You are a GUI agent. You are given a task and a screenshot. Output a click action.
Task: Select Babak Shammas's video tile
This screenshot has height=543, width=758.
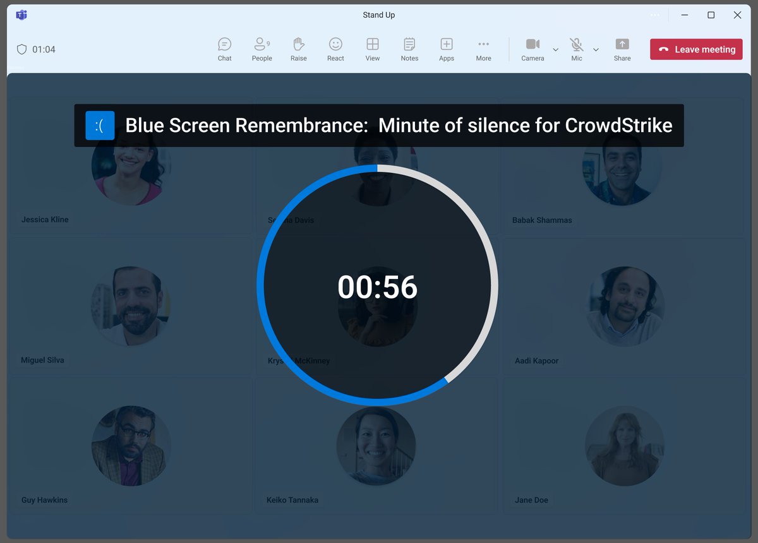tap(622, 165)
